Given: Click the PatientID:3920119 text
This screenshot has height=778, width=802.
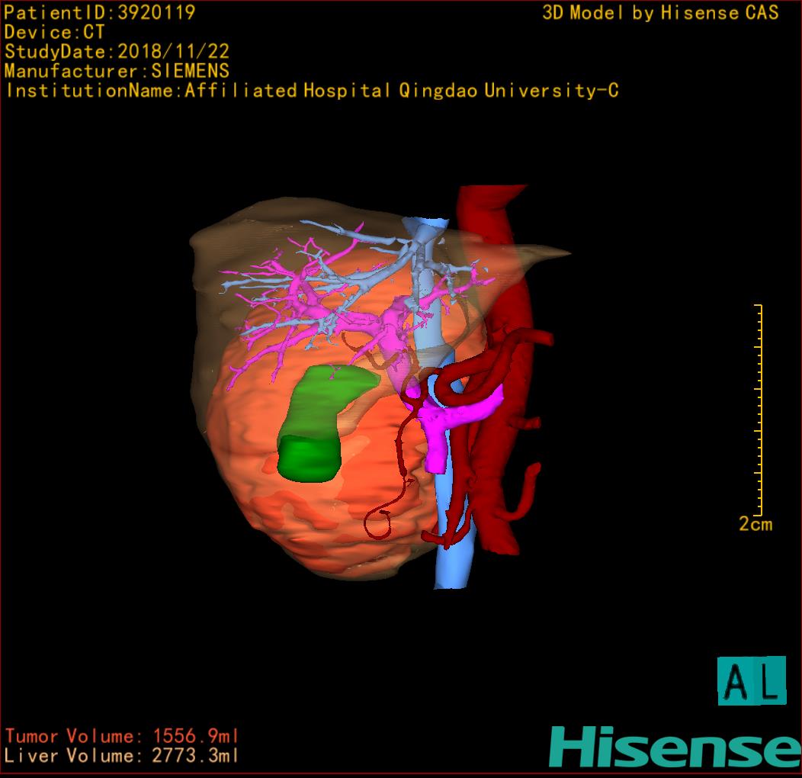Looking at the screenshot, I should point(100,12).
